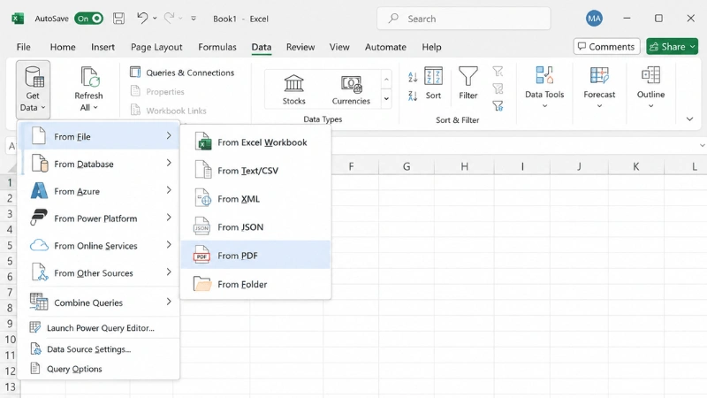Open Data Source Settings
Image resolution: width=707 pixels, height=398 pixels.
pyautogui.click(x=100, y=349)
